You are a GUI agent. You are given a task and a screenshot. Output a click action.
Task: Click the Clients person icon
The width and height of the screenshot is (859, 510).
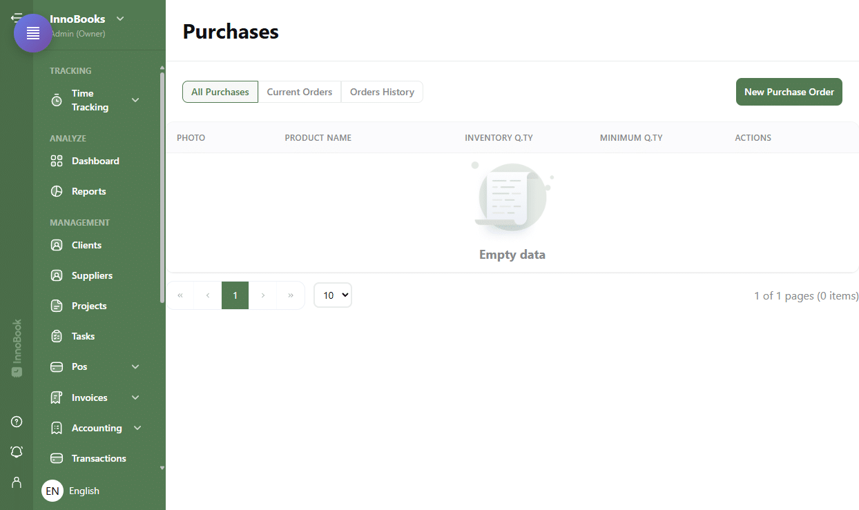(57, 245)
